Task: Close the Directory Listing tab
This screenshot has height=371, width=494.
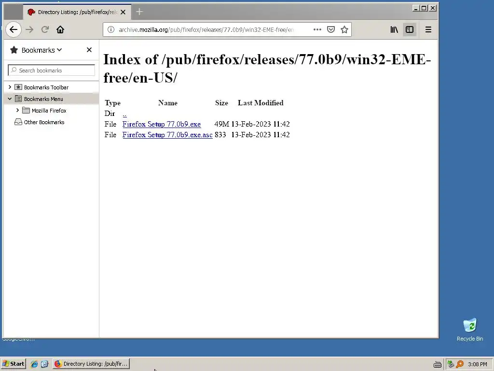Action: tap(123, 12)
